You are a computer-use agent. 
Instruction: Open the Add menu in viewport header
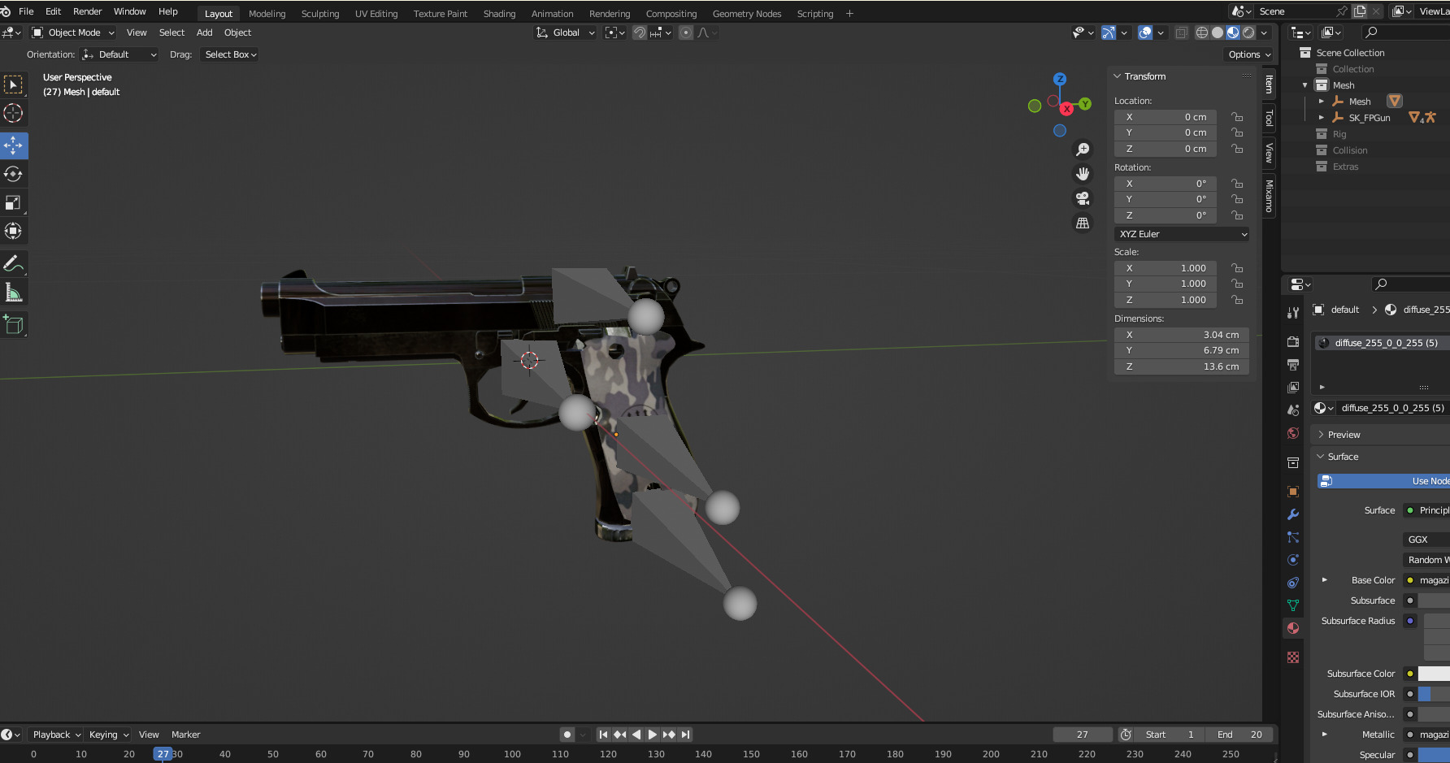coord(205,33)
